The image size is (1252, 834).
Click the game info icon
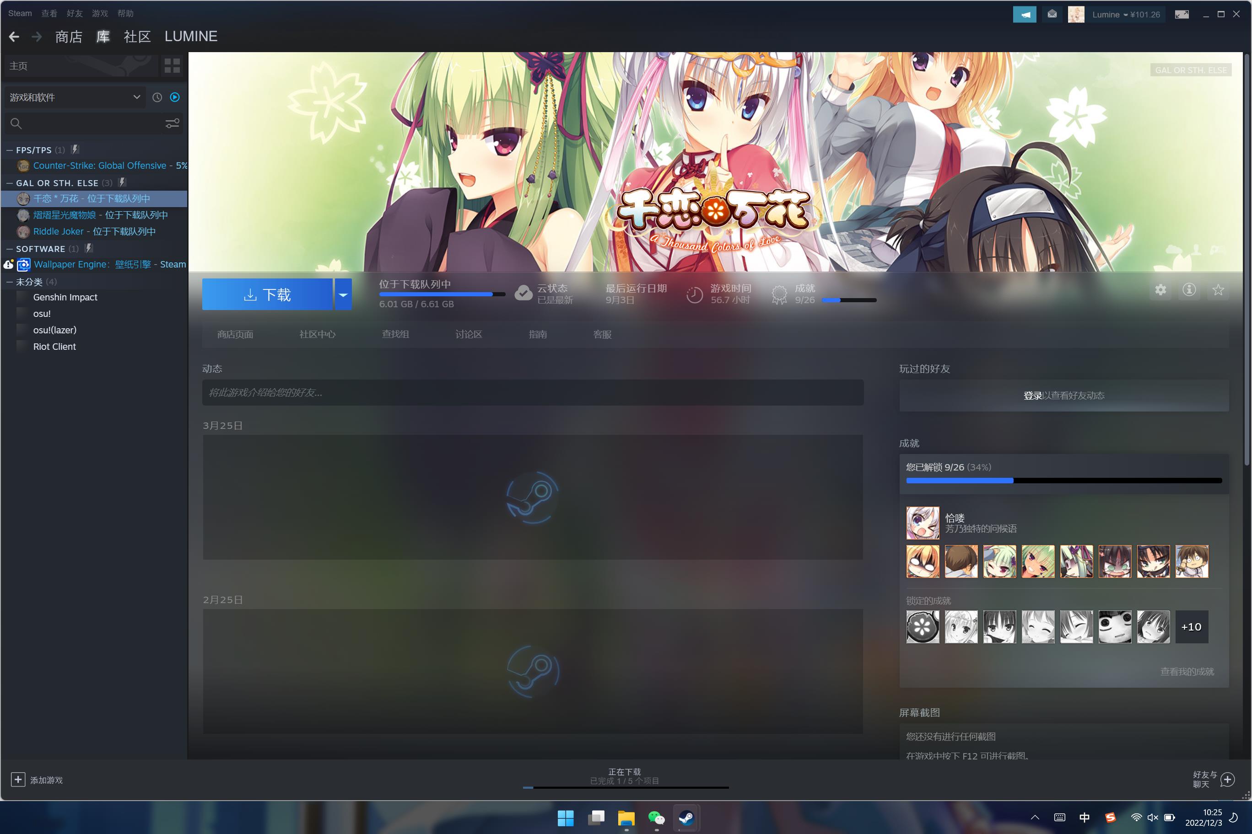click(x=1189, y=290)
